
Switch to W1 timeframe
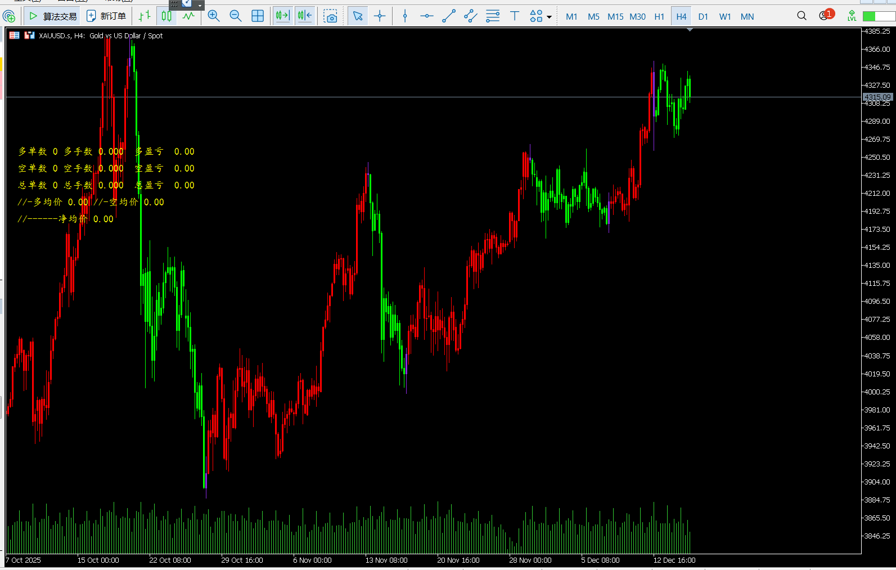click(x=725, y=17)
